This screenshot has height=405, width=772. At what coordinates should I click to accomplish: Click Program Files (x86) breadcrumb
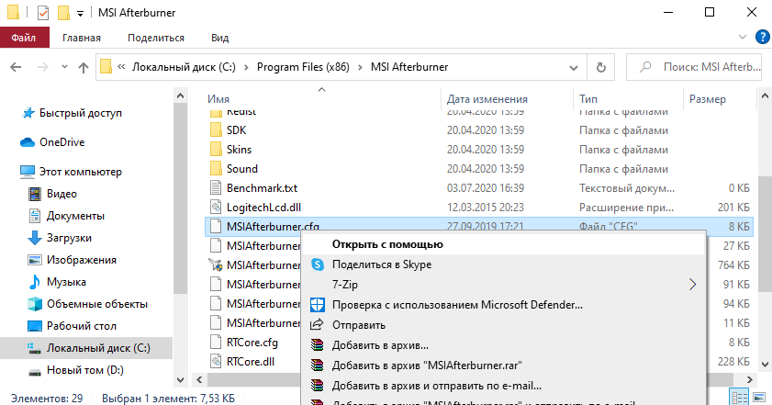[303, 67]
